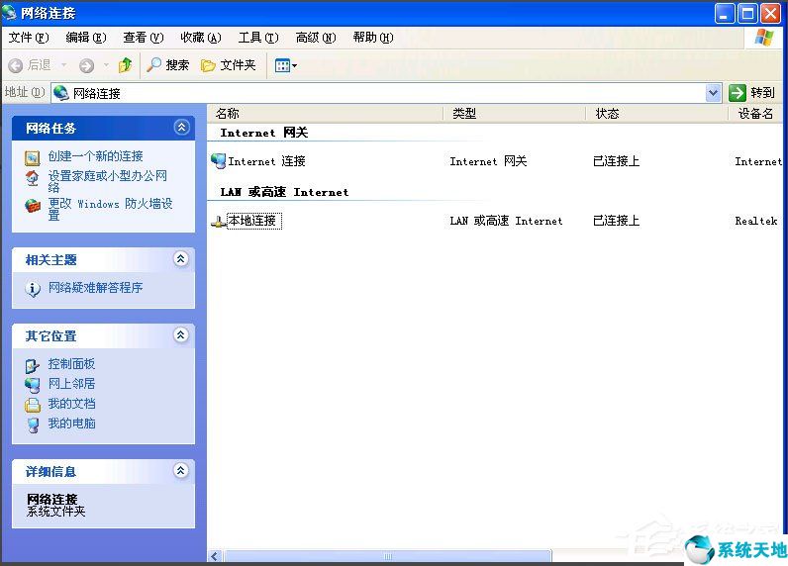Sort by 状态 column header
This screenshot has width=788, height=566.
point(657,114)
